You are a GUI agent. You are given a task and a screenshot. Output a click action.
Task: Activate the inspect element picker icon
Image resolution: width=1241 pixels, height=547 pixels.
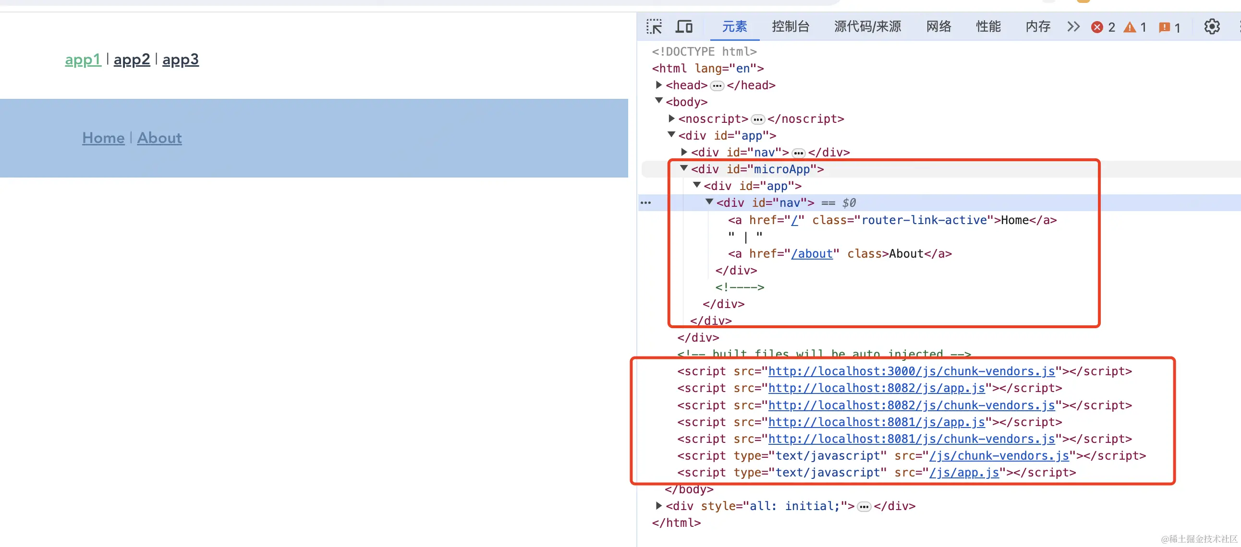point(654,27)
